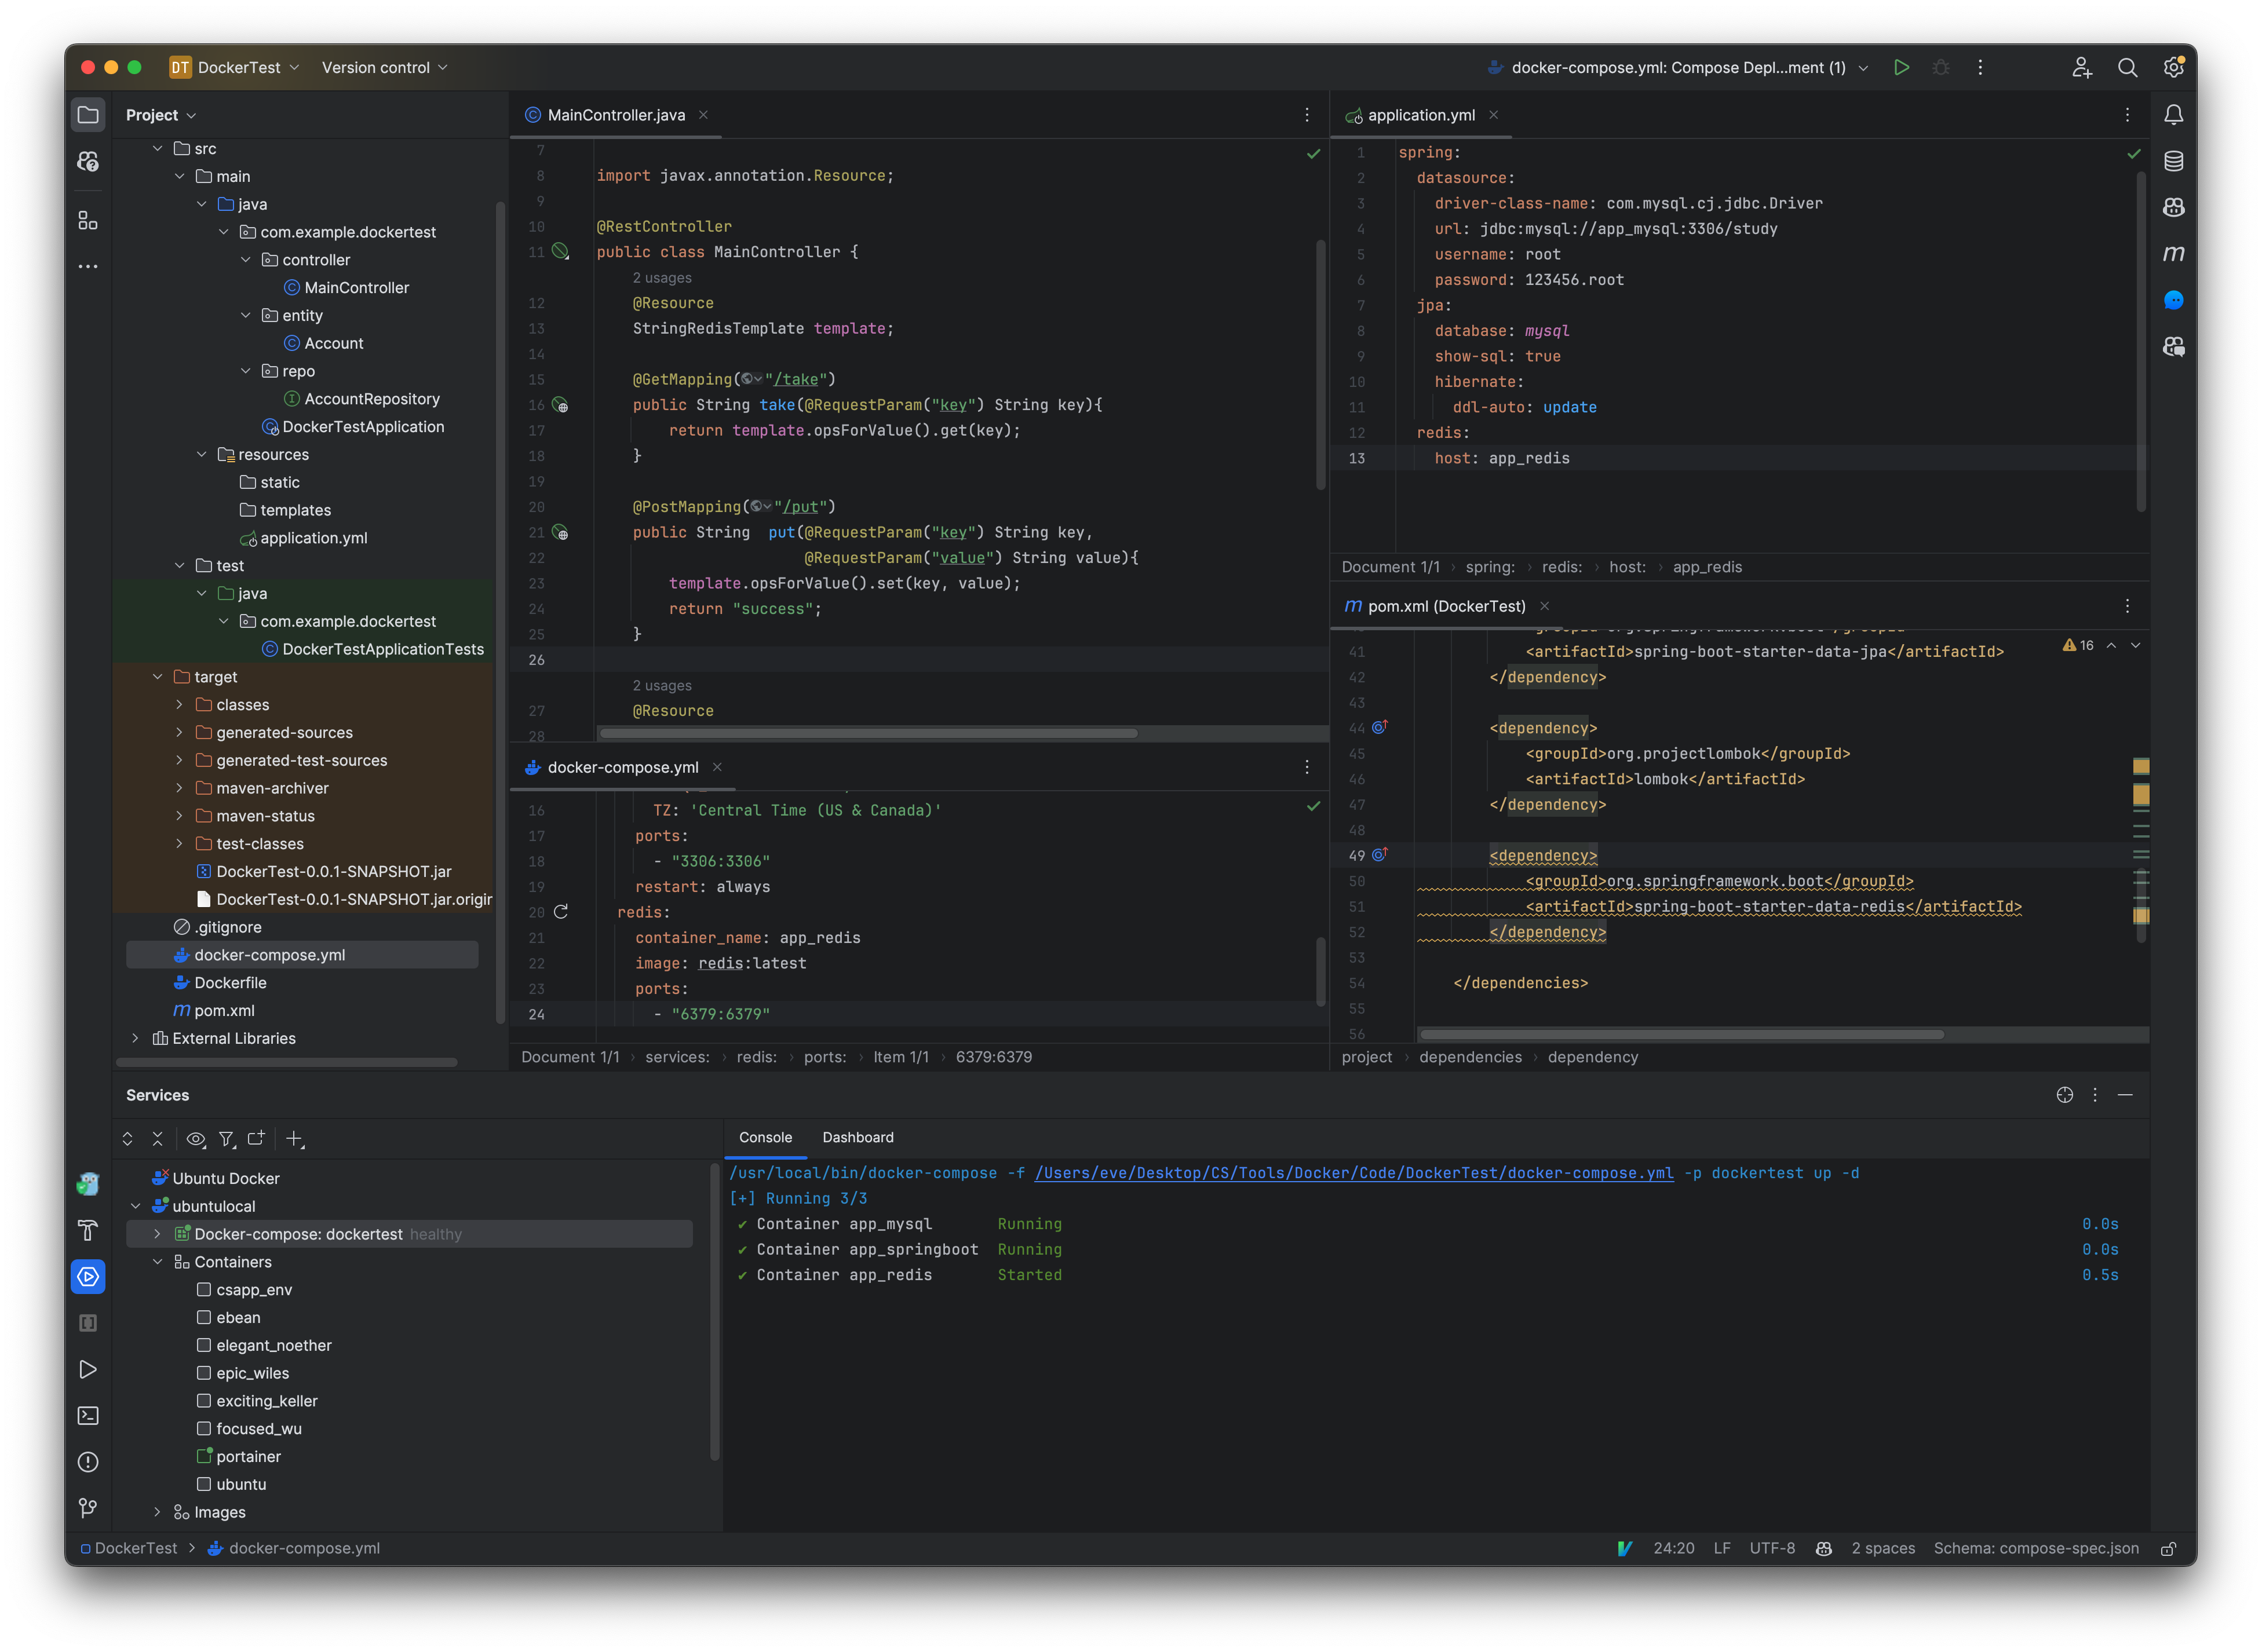Open the Terminal tool window

click(88, 1416)
